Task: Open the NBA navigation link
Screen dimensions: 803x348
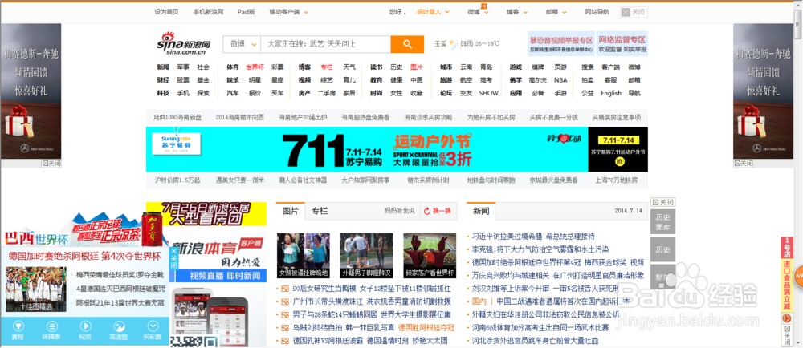Action: point(560,80)
